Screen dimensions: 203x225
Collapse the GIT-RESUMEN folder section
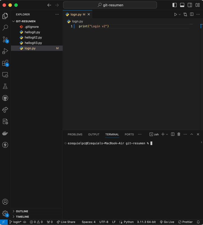(37, 21)
